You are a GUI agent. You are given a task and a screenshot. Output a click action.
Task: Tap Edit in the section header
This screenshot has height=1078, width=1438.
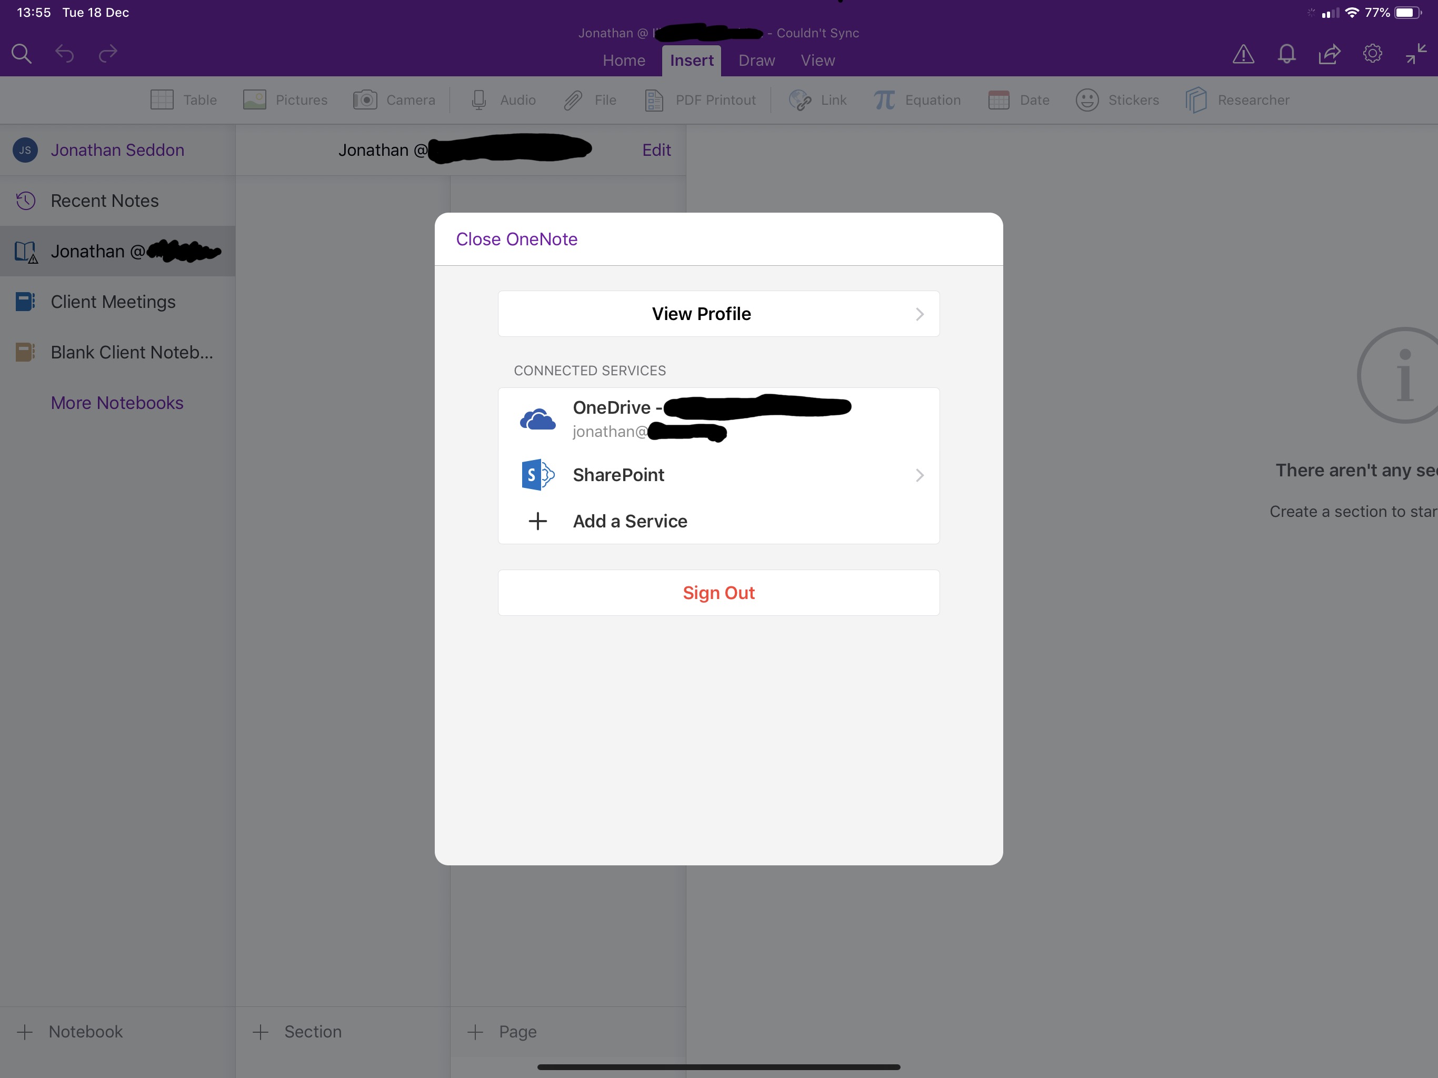pos(656,150)
